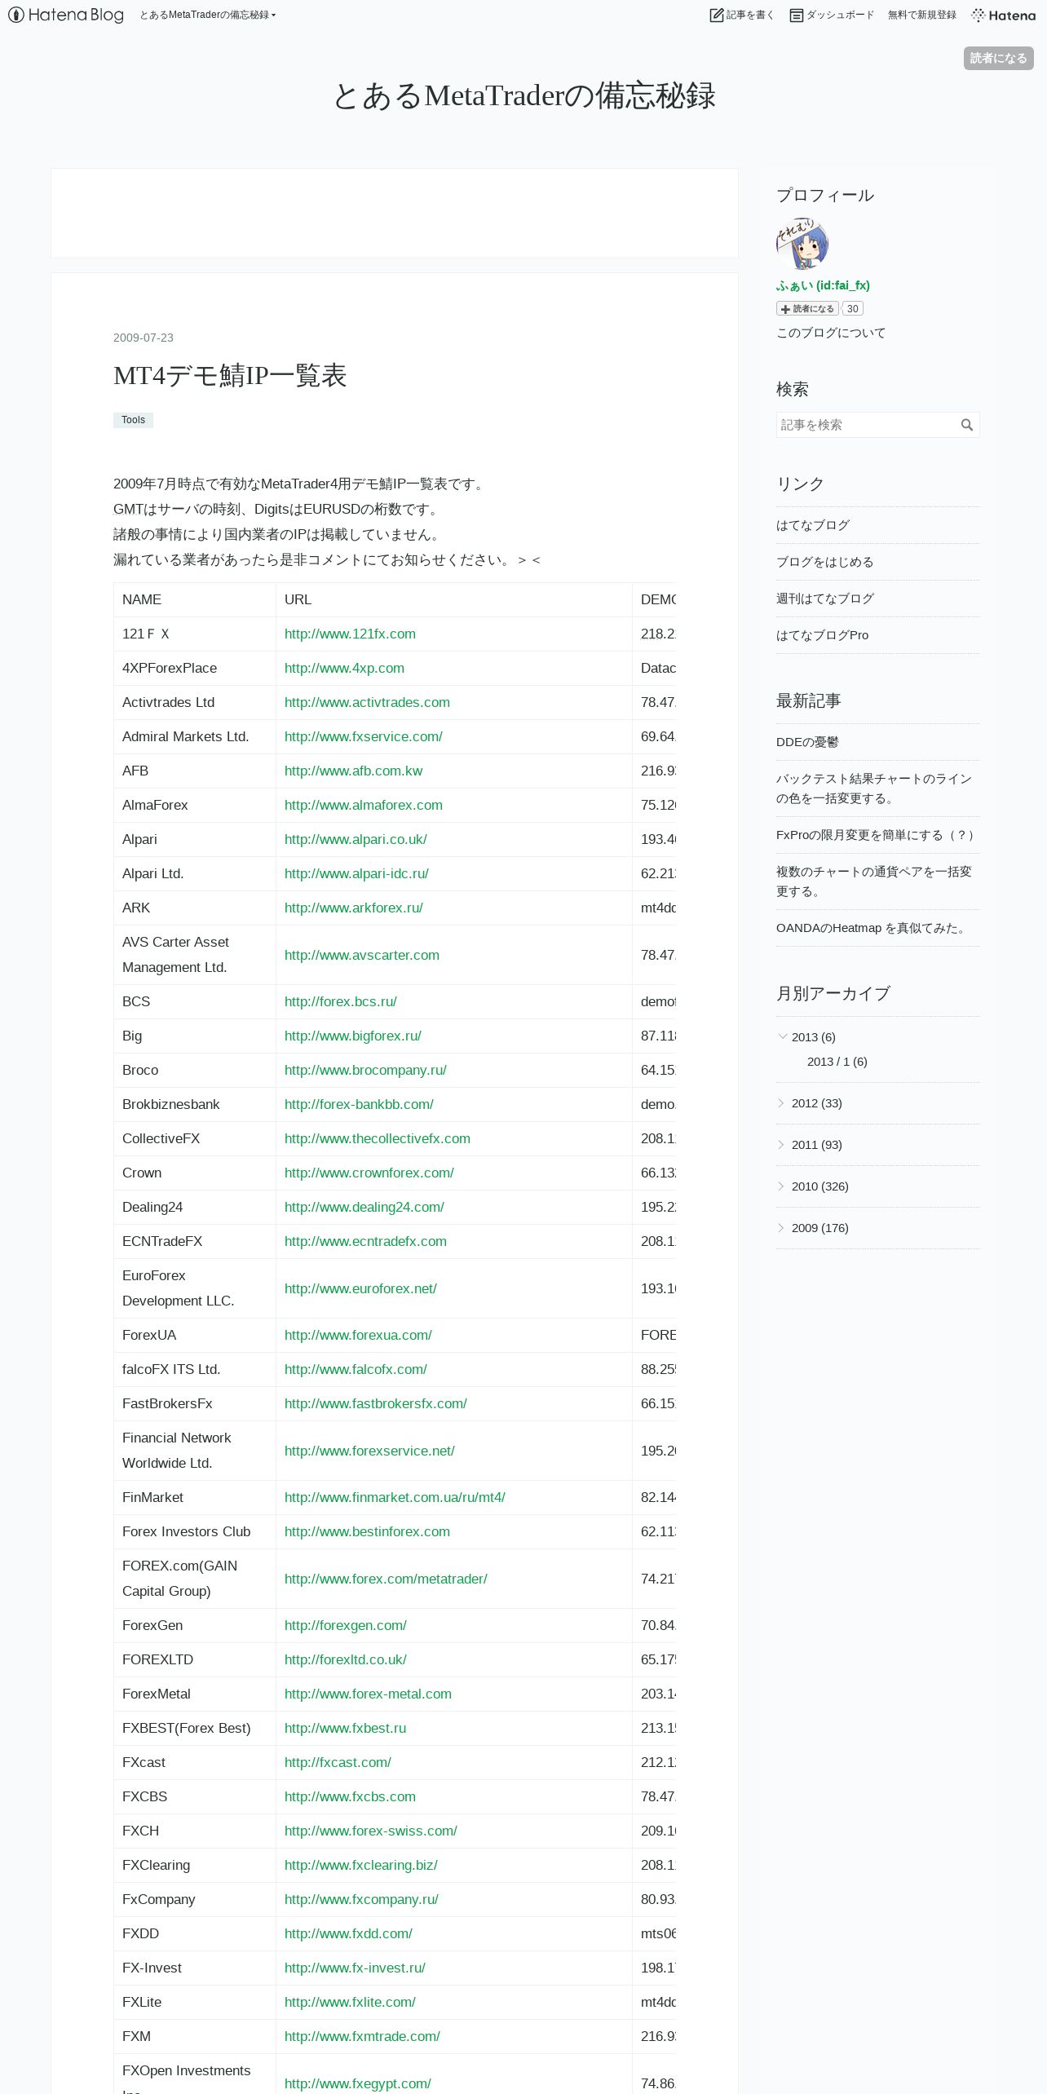Open http://www.euroforex.net/ link
This screenshot has height=2094, width=1047.
360,1288
